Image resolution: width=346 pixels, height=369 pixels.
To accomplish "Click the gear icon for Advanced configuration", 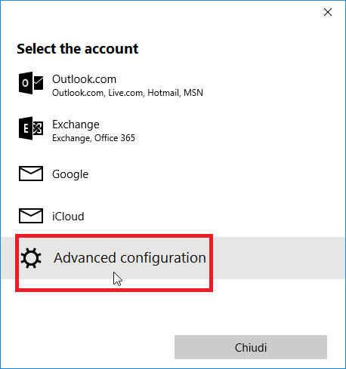I will [x=31, y=258].
